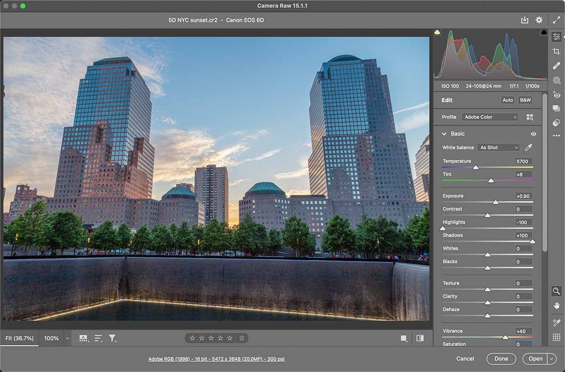Rate the image three stars
565x372 pixels.
(x=211, y=338)
